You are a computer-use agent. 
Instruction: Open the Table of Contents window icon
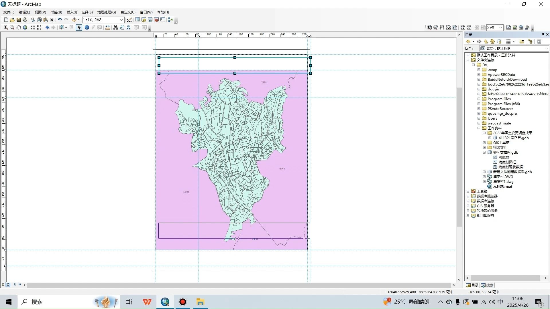point(137,20)
